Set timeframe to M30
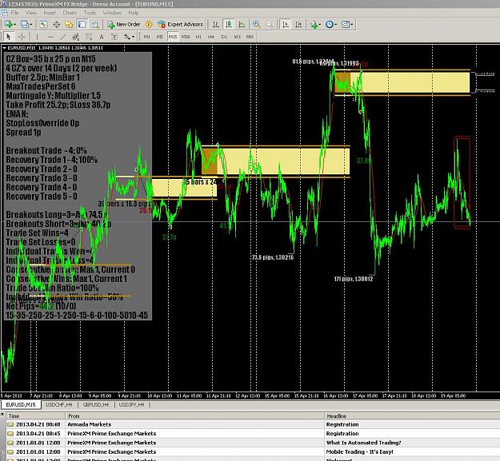 [186, 37]
